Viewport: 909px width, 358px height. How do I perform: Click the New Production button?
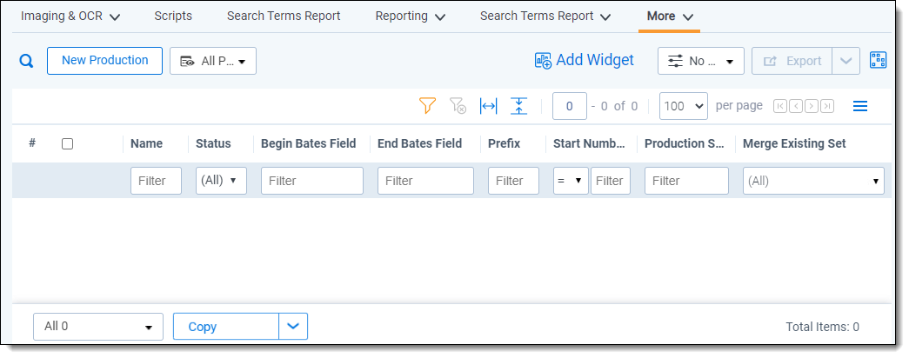(x=104, y=61)
